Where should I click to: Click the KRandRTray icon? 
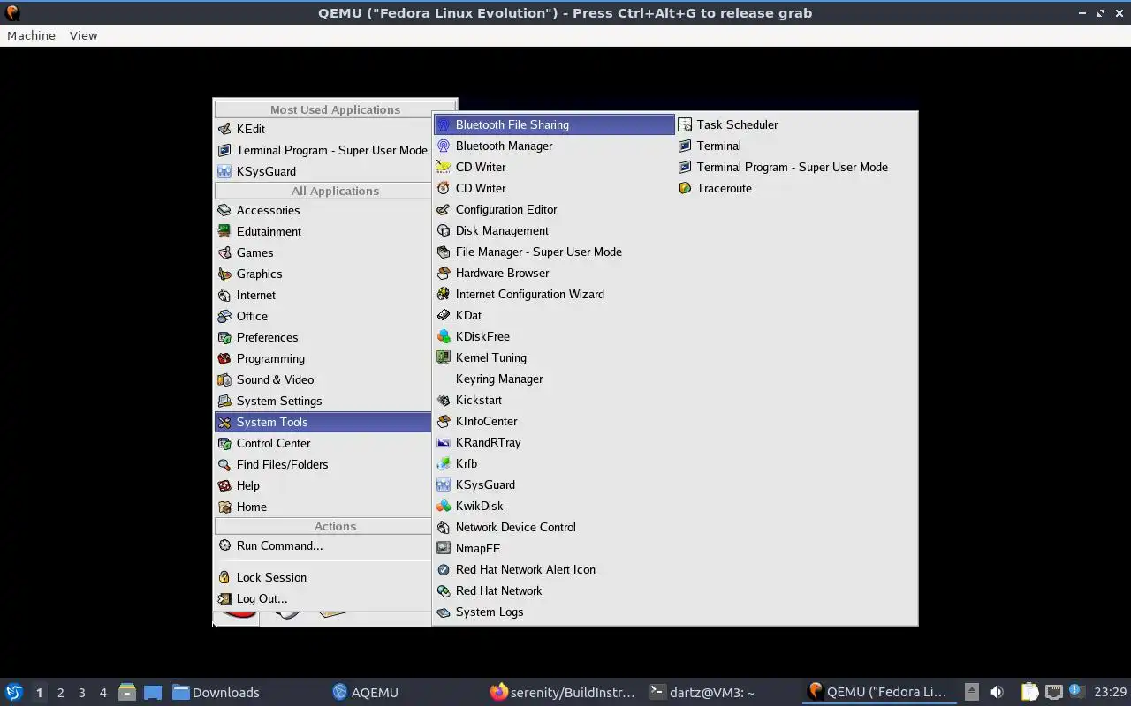pyautogui.click(x=444, y=442)
